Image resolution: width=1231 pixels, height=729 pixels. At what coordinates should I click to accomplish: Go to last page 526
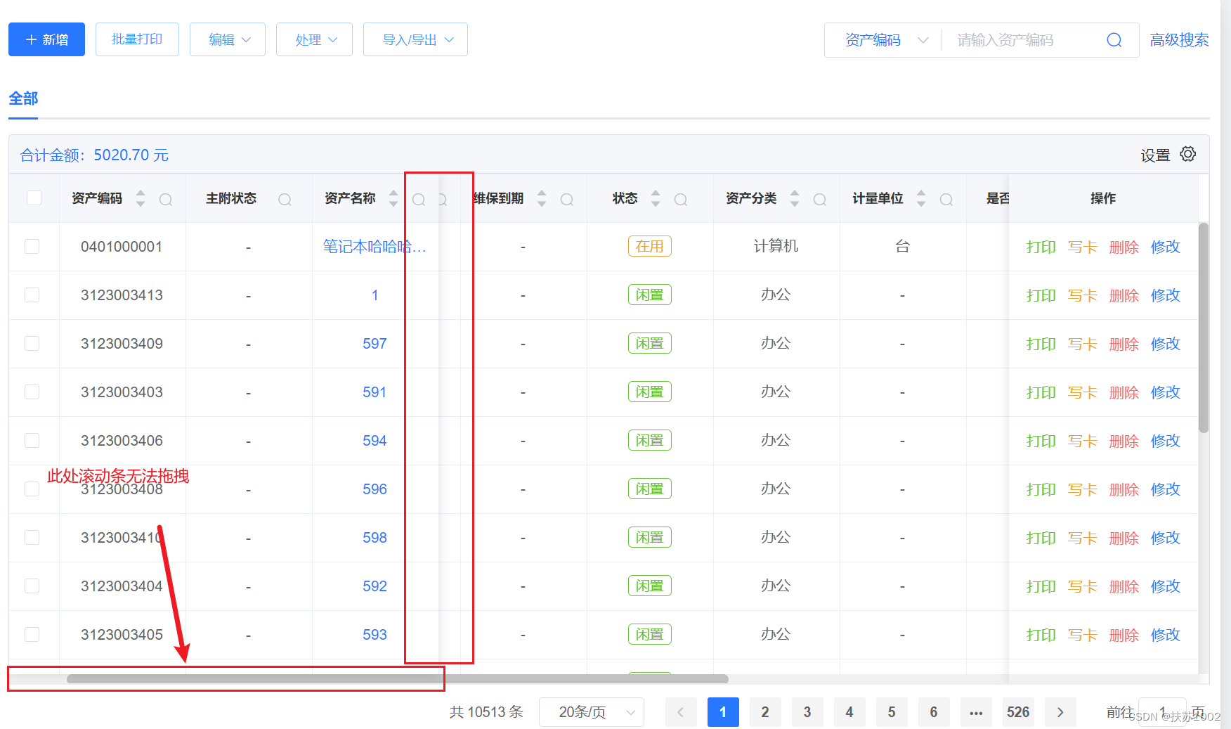click(1018, 712)
